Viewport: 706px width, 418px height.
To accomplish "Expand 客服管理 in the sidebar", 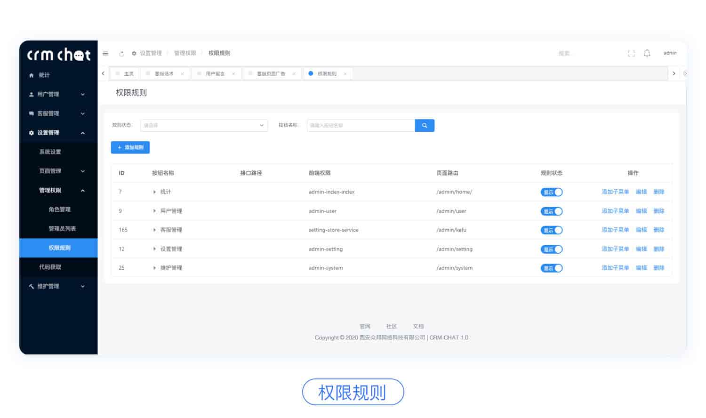I will (58, 113).
